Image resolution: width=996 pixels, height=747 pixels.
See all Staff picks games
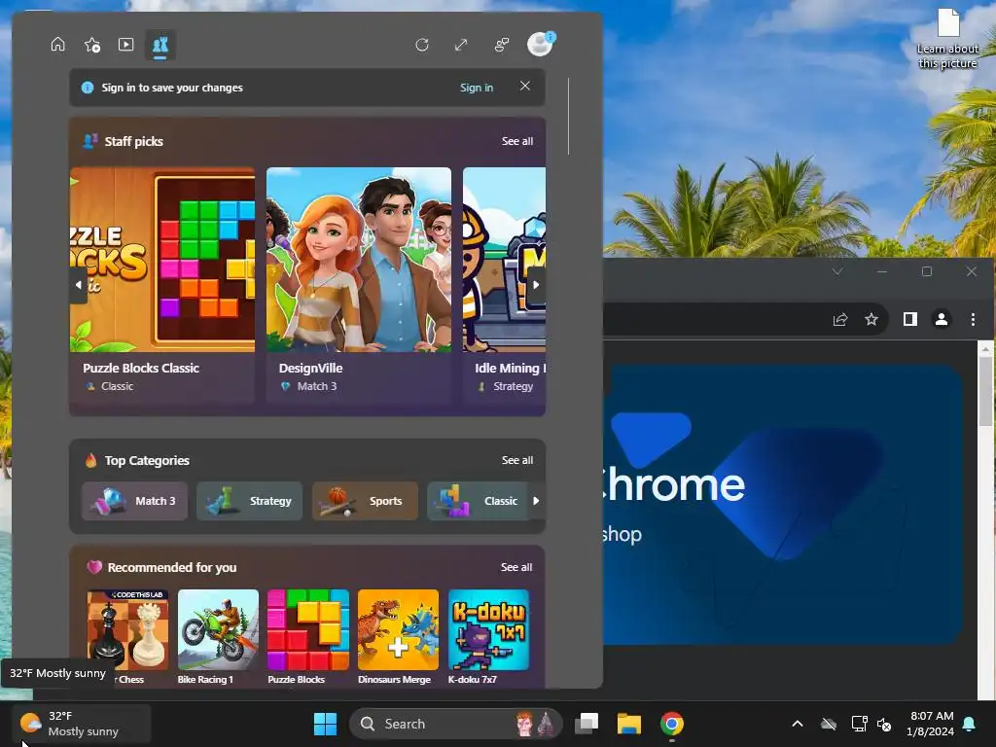(517, 141)
